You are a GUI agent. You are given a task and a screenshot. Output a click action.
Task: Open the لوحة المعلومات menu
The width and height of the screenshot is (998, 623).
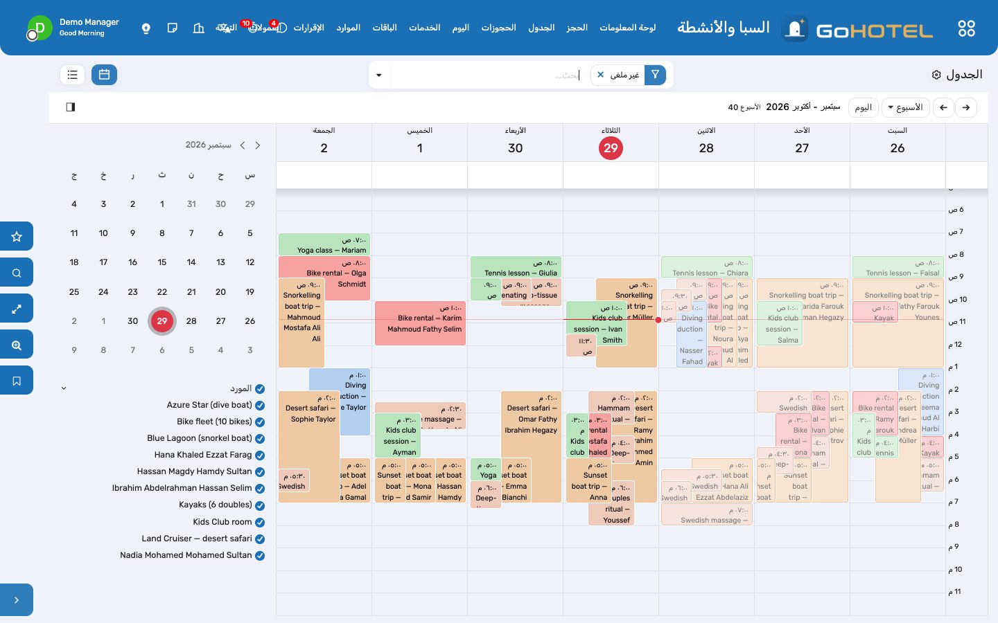pos(627,28)
